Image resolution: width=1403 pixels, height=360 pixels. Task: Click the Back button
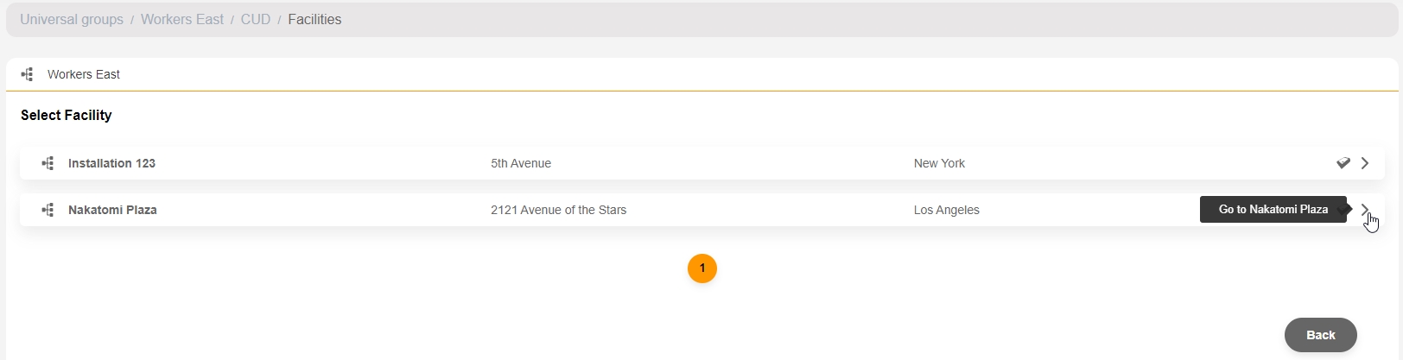pos(1321,335)
